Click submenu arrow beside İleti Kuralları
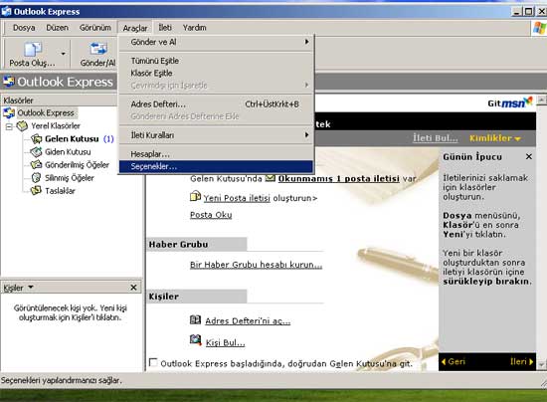This screenshot has height=402, width=547. 306,135
